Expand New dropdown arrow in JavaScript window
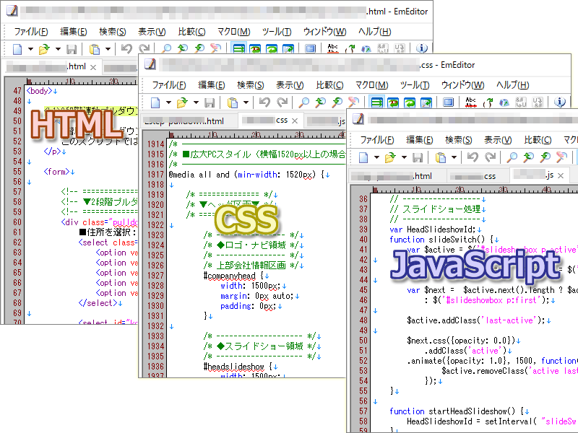This screenshot has width=578, height=433. point(376,157)
